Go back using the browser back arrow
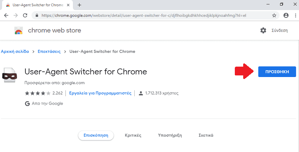The image size is (299, 152). 6,16
